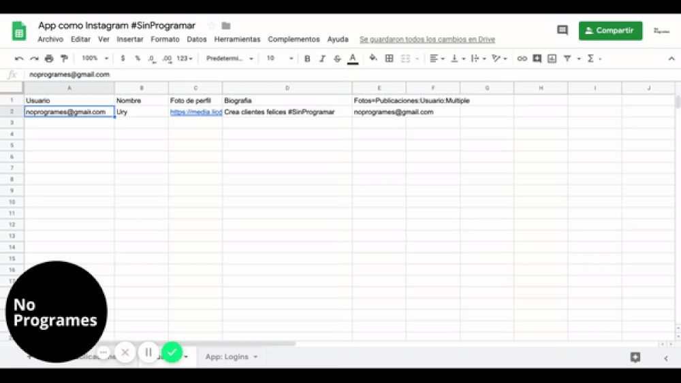Open the text color picker
The height and width of the screenshot is (383, 681).
[x=353, y=59]
